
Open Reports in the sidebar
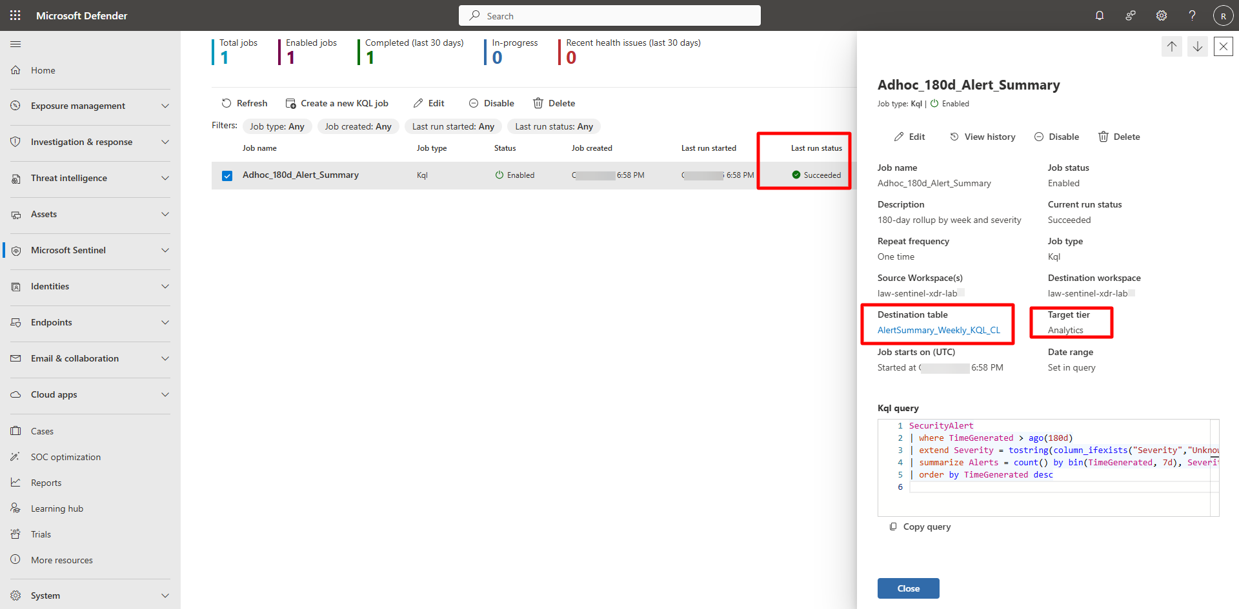coord(46,483)
